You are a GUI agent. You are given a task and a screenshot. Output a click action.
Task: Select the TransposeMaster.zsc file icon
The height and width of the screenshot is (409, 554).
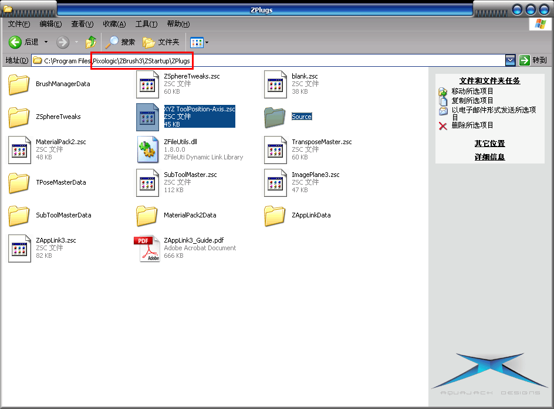pos(275,150)
